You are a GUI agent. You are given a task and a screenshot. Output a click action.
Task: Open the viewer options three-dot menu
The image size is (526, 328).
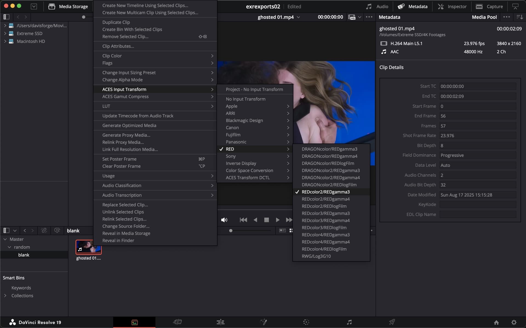369,17
